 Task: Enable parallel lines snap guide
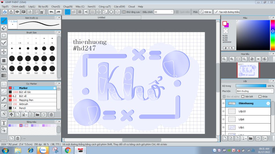[x=74, y=12]
